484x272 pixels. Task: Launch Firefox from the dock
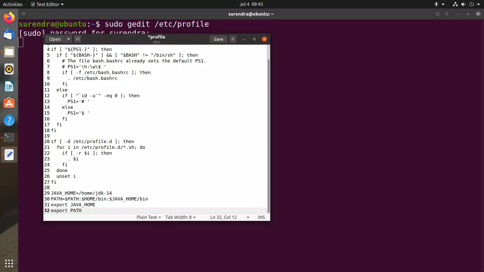[9, 17]
